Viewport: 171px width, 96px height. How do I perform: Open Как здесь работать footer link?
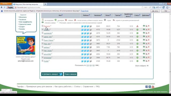(63, 86)
